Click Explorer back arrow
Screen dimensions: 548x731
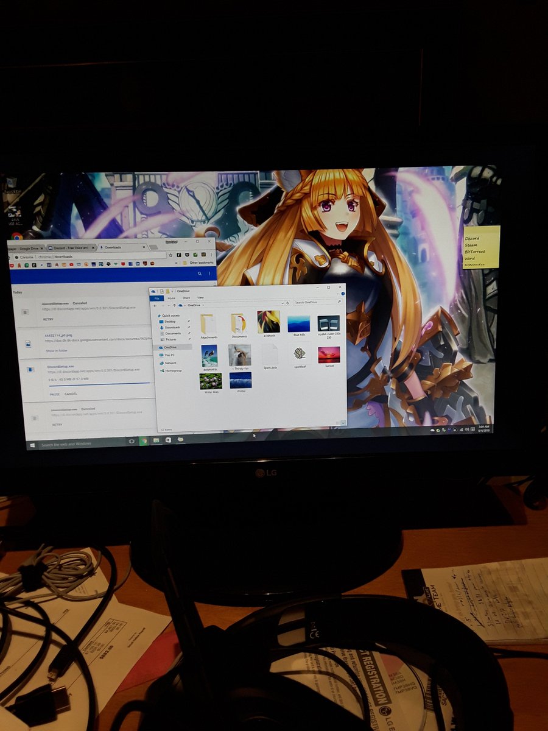pyautogui.click(x=155, y=305)
